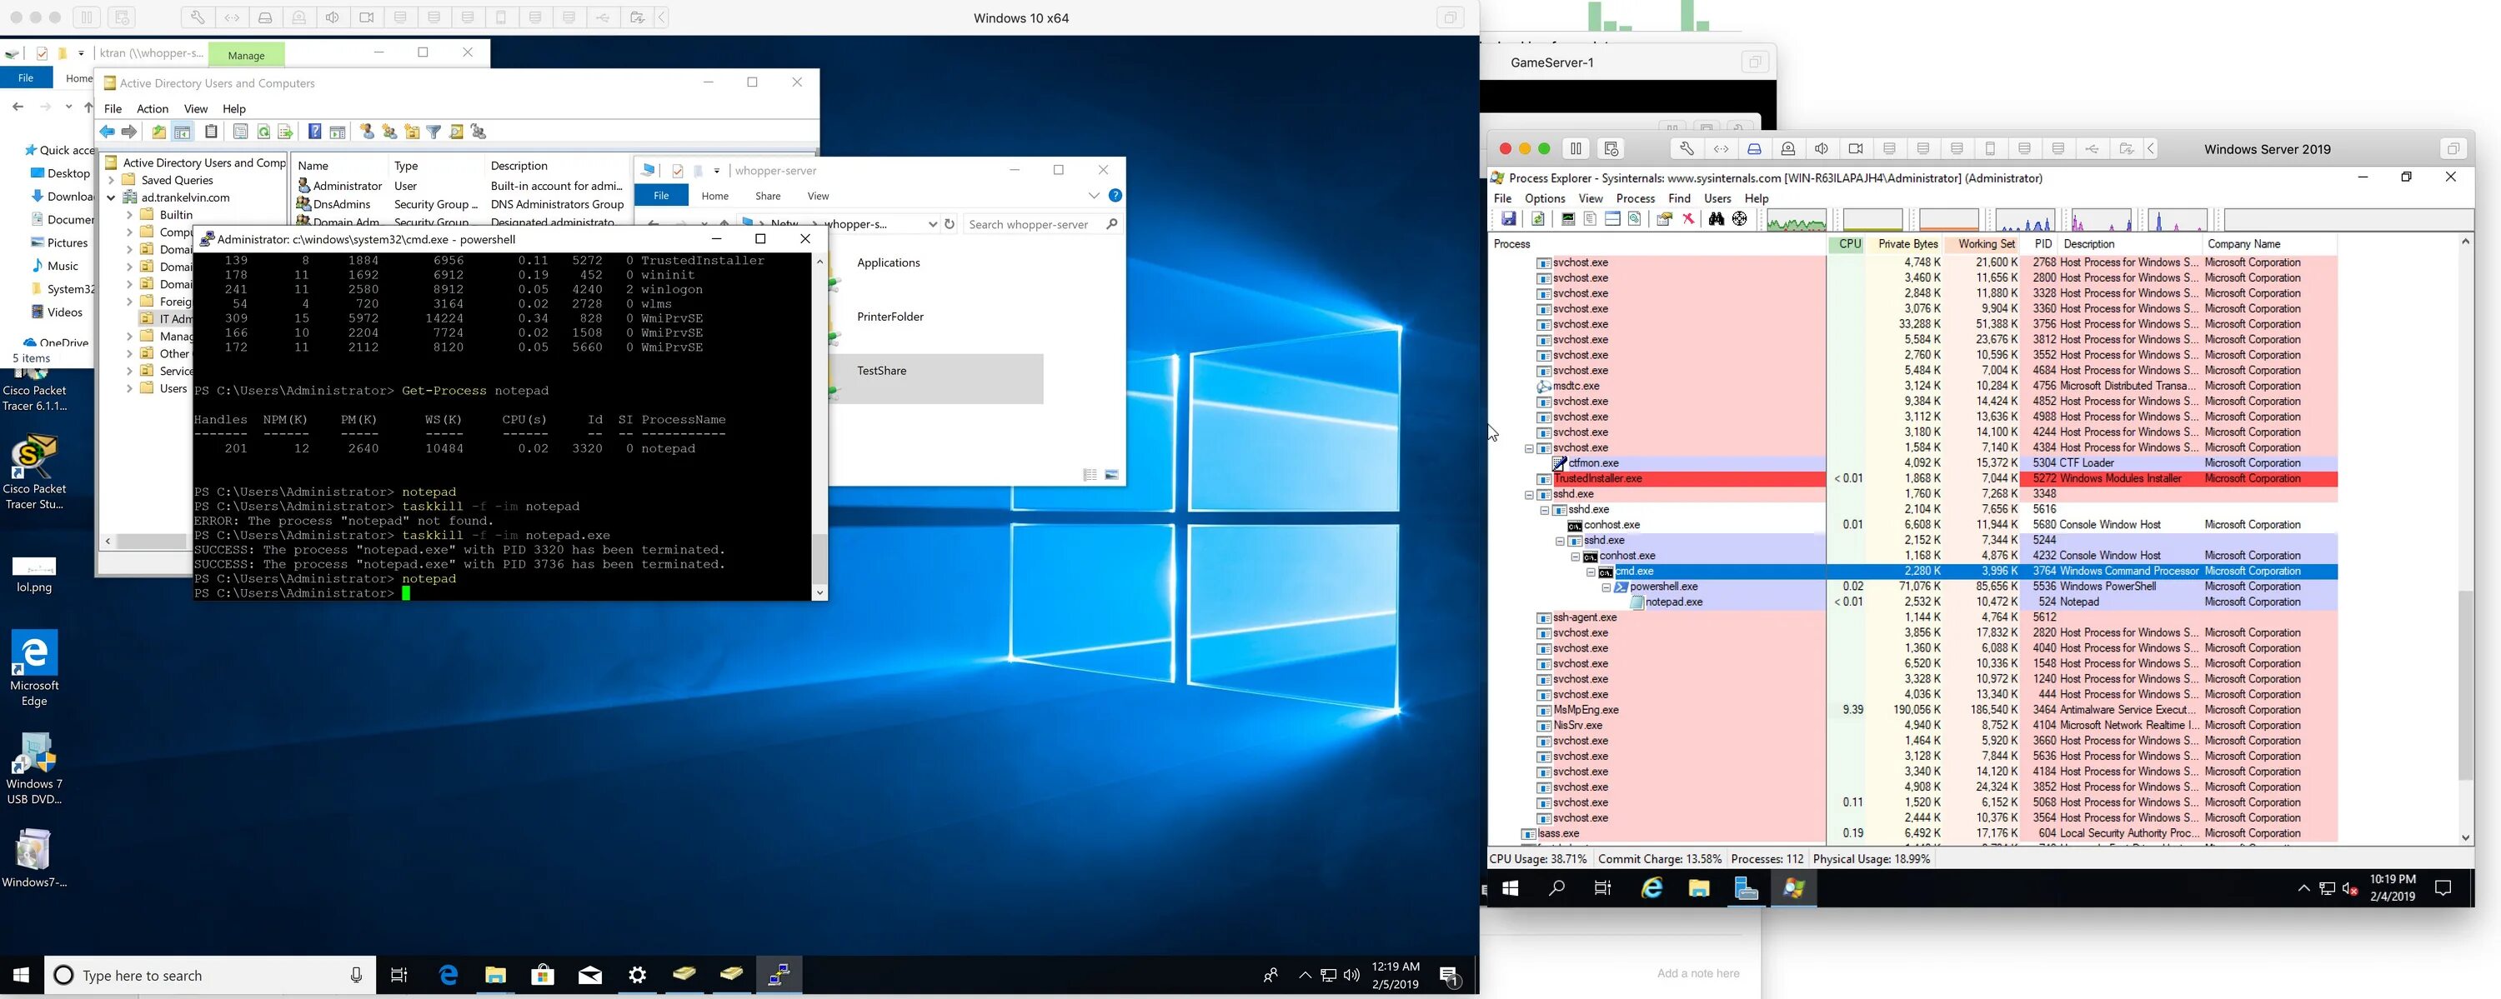Click Kill Process red X icon
2501x999 pixels.
[1688, 219]
